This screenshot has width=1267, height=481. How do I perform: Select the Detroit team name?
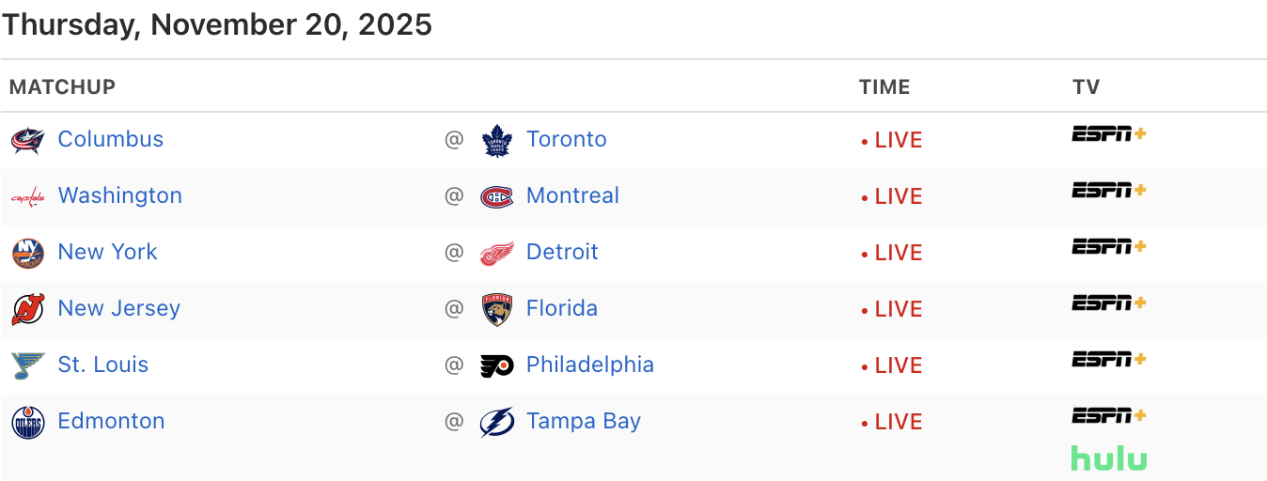tap(562, 252)
